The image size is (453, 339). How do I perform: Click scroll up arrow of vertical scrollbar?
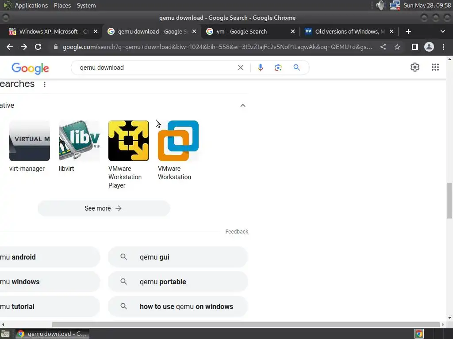[x=449, y=59]
